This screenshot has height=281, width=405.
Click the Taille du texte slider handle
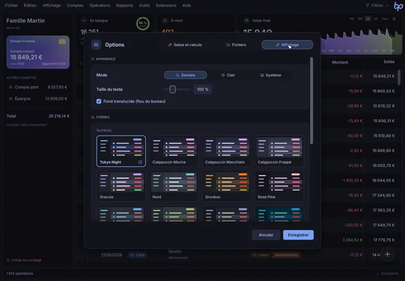click(x=172, y=89)
